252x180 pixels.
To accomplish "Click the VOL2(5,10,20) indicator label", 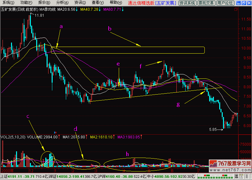I will pyautogui.click(x=13, y=137).
